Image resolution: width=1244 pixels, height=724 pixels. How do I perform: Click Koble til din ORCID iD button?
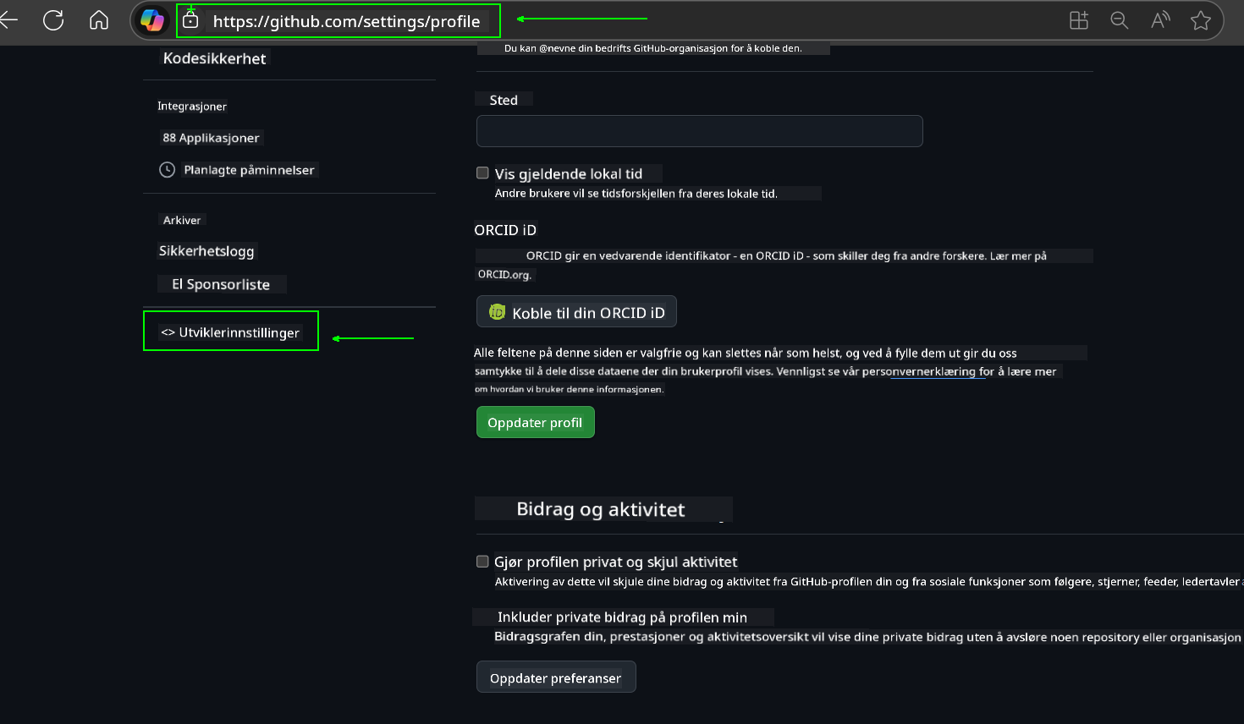576,312
